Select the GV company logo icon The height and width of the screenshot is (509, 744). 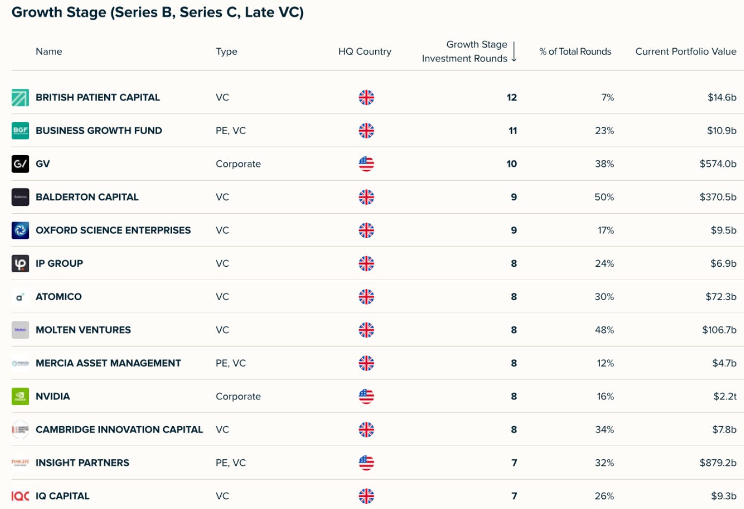[20, 164]
